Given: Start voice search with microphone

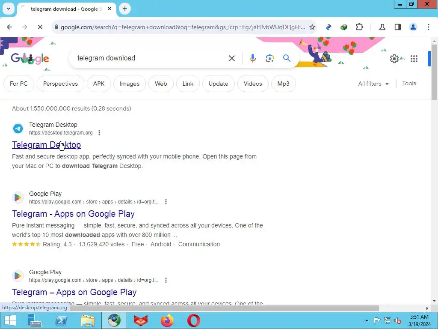Looking at the screenshot, I should (x=252, y=58).
